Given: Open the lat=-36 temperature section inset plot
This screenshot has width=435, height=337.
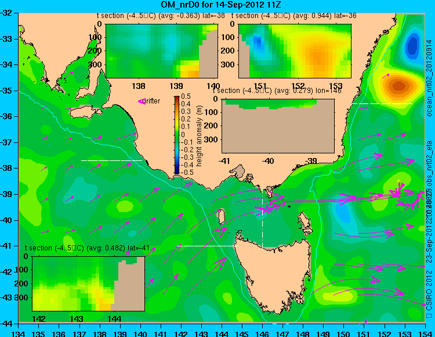Looking at the screenshot, I should (x=295, y=51).
